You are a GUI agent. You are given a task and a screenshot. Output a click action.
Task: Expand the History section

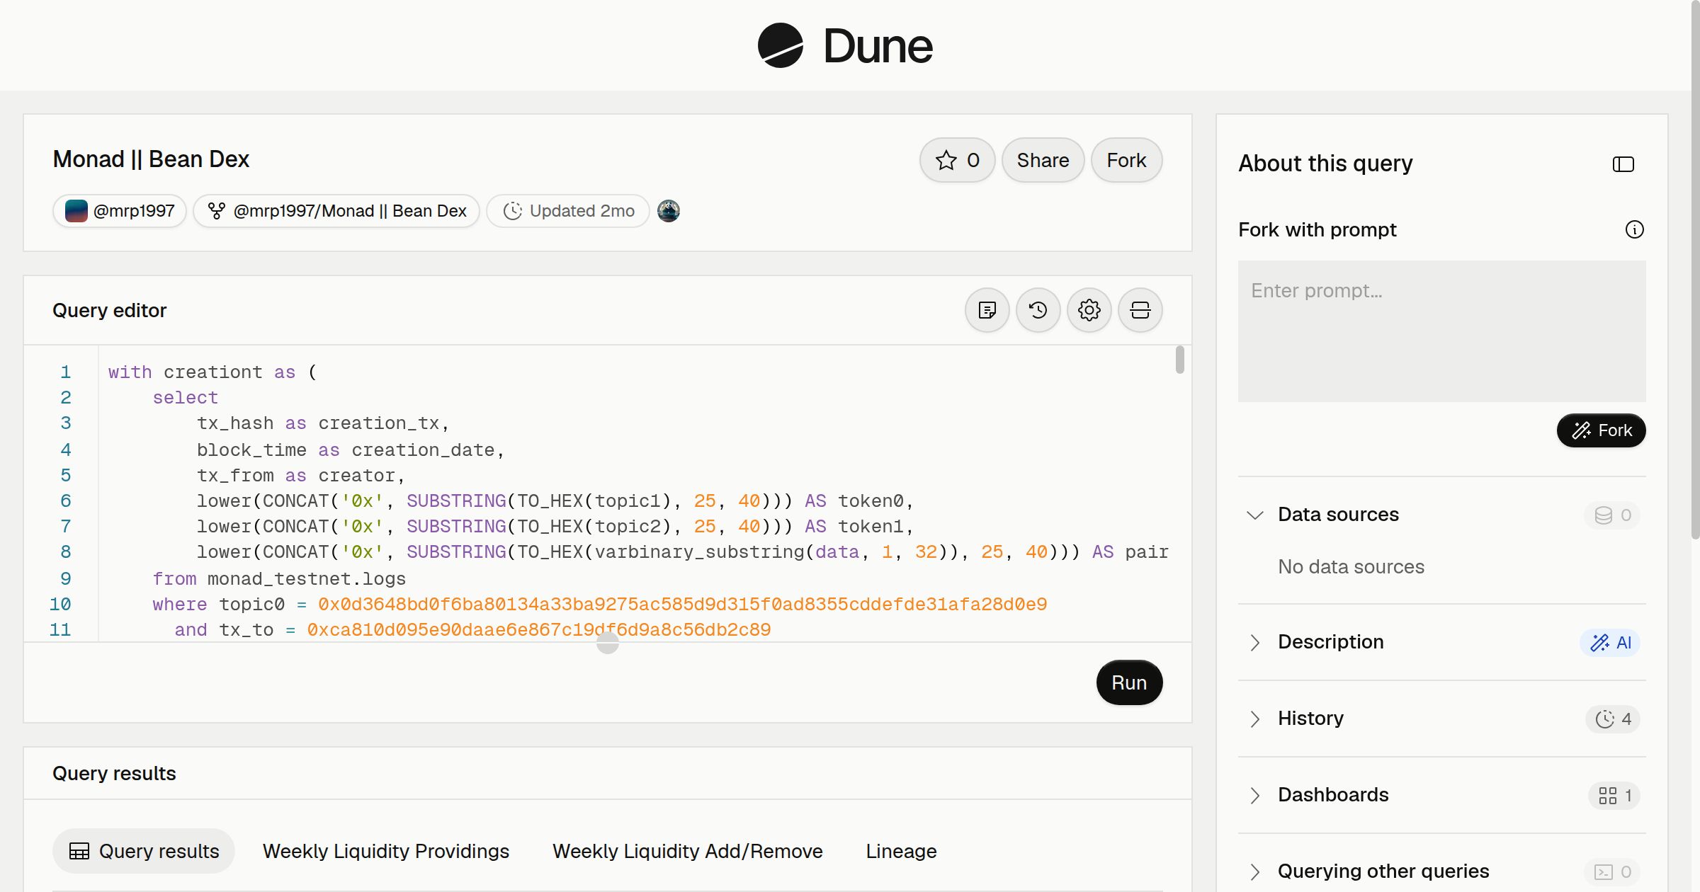[x=1255, y=719]
